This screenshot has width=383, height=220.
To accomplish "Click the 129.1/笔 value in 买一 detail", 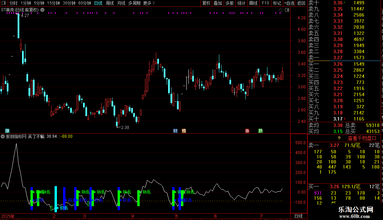I will coord(351,186).
